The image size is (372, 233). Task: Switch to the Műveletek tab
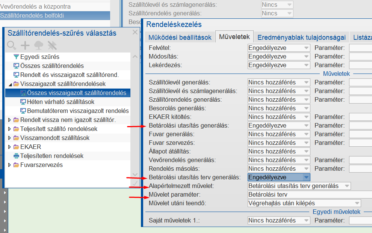pos(234,37)
